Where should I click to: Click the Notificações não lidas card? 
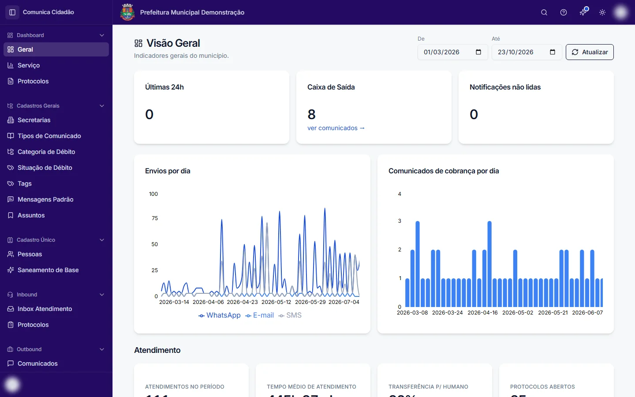click(x=536, y=107)
